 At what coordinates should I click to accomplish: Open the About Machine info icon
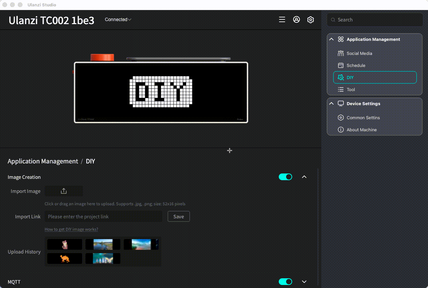pyautogui.click(x=341, y=130)
